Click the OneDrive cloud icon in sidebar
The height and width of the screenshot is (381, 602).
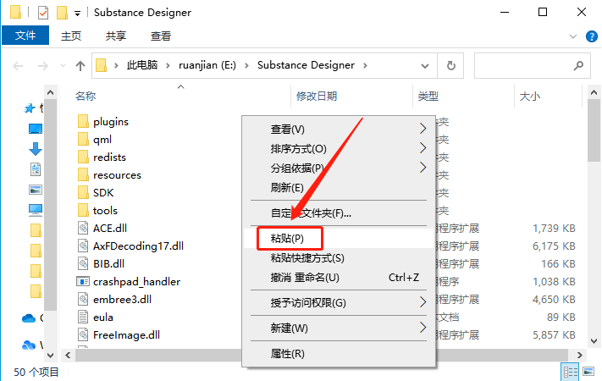[x=29, y=318]
